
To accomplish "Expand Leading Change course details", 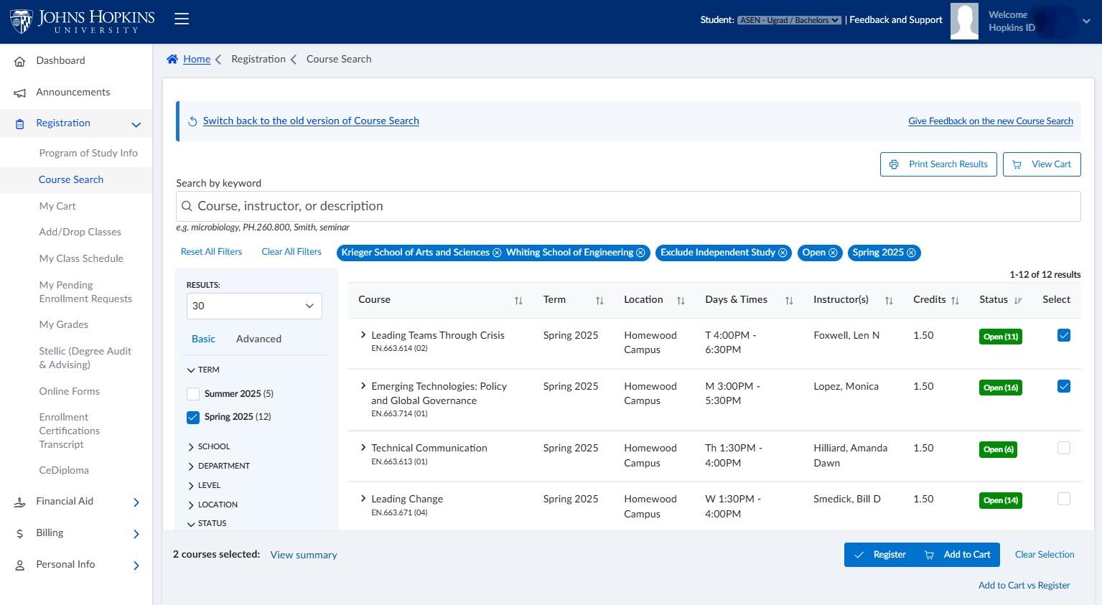I will [x=363, y=498].
